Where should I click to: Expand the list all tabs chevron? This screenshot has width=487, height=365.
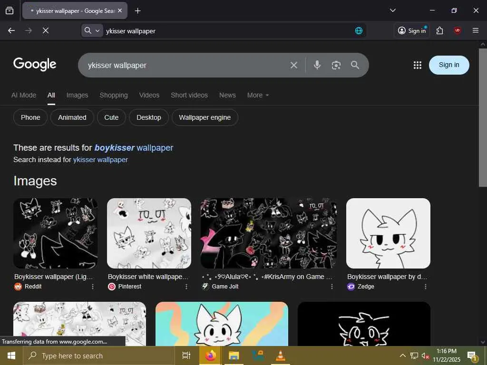(392, 10)
